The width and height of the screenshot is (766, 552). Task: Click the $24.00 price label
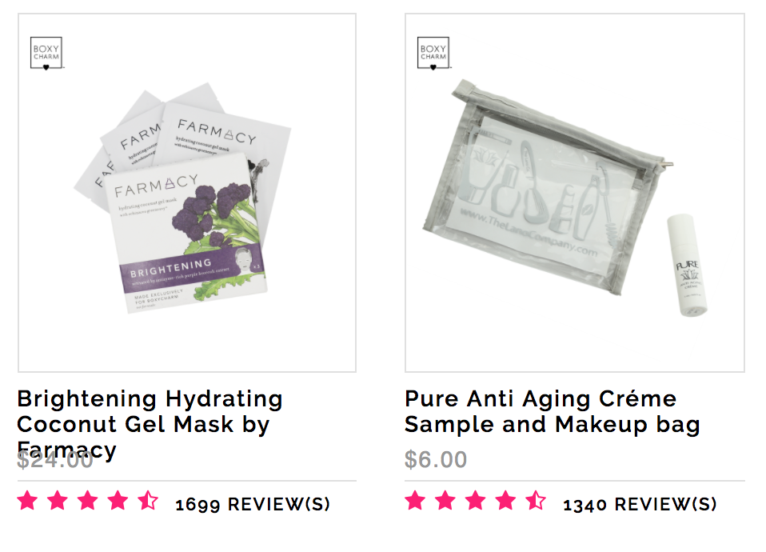(54, 461)
